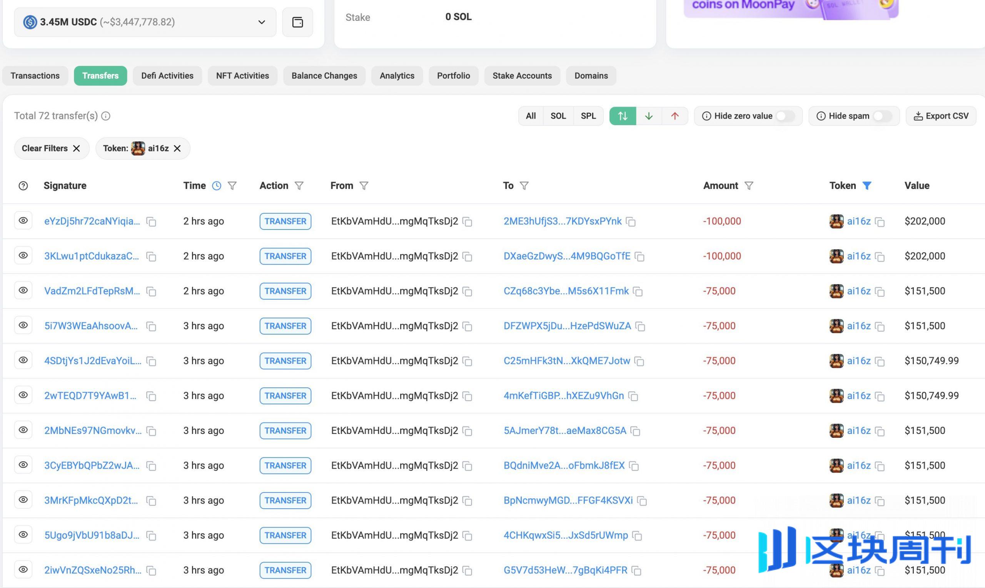Click the clock icon in Time column
985x588 pixels.
[x=217, y=186]
